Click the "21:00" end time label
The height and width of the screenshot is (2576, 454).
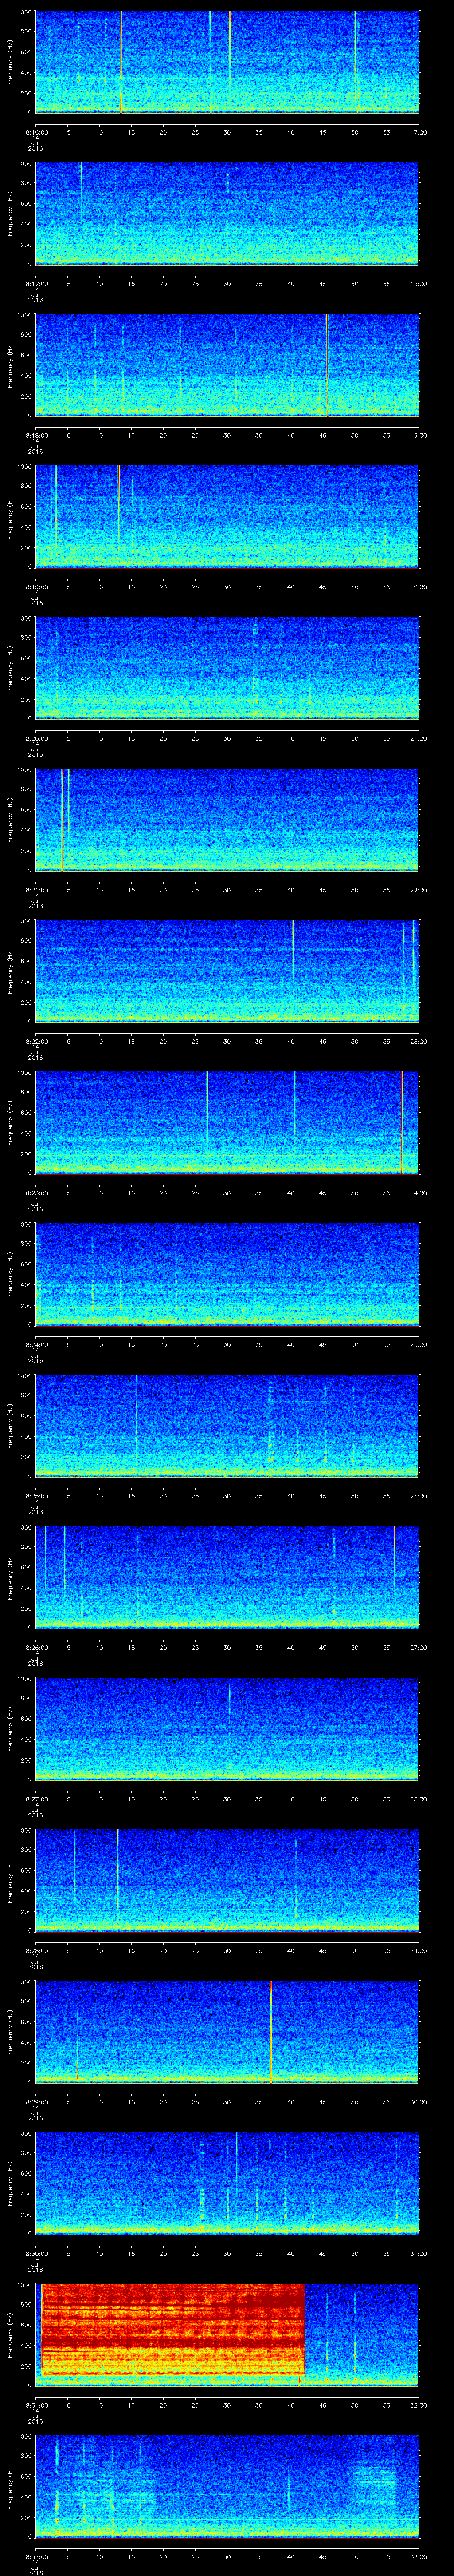click(x=418, y=738)
